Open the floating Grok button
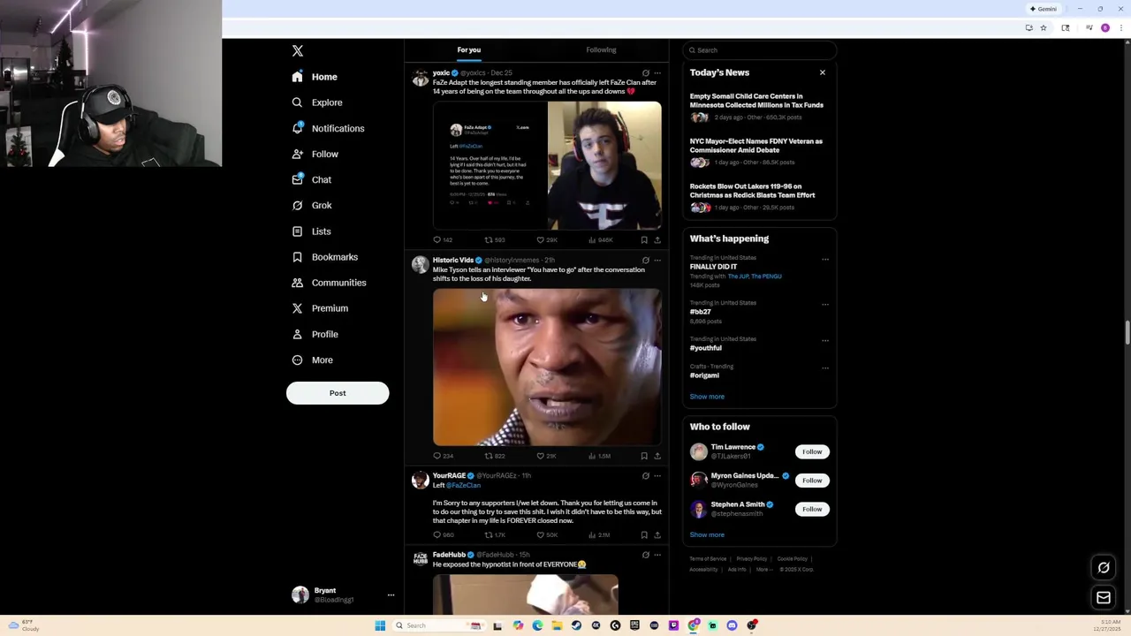 pyautogui.click(x=1104, y=568)
